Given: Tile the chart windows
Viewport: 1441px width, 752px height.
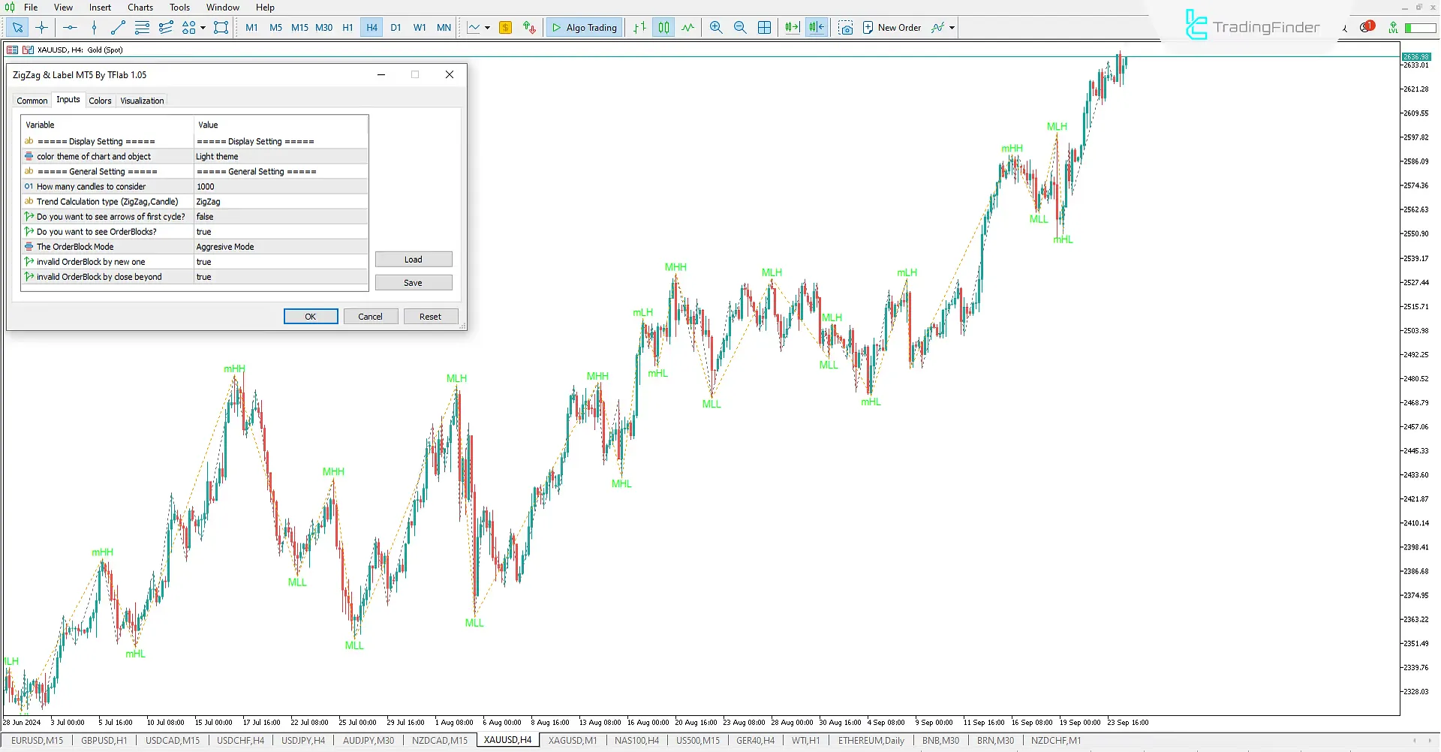Looking at the screenshot, I should [x=764, y=27].
